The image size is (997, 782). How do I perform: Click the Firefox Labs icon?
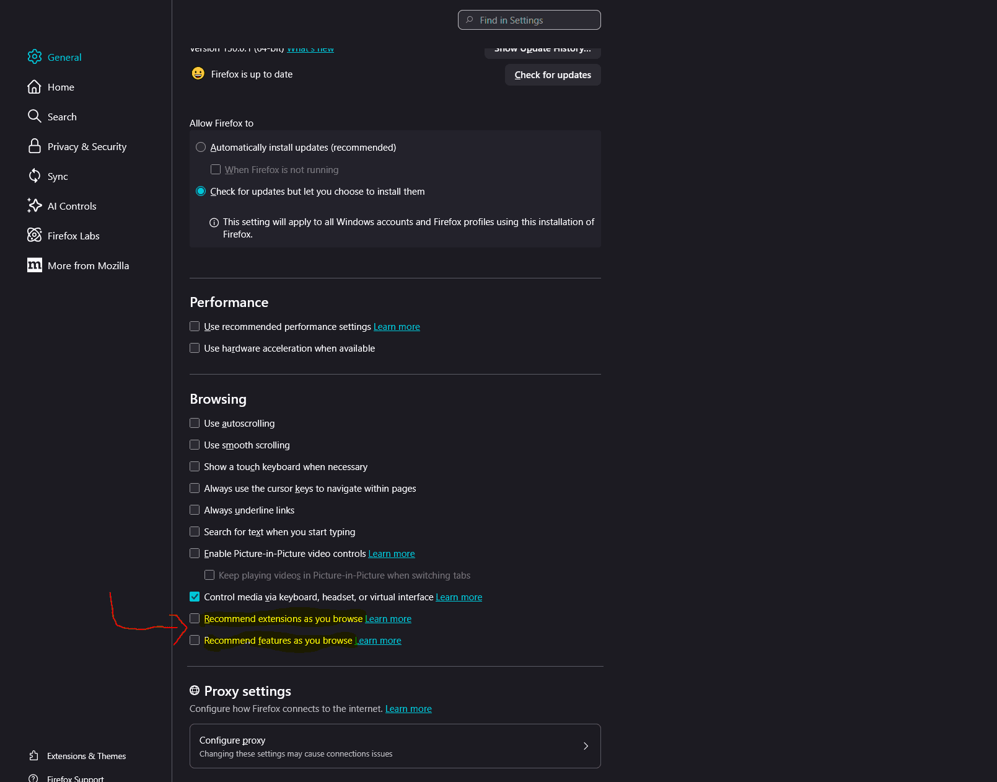point(35,236)
